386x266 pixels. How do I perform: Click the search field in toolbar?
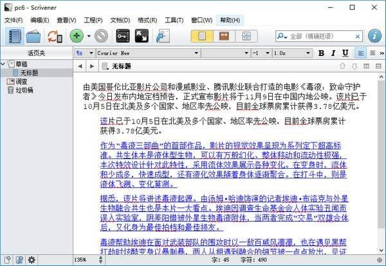click(322, 37)
